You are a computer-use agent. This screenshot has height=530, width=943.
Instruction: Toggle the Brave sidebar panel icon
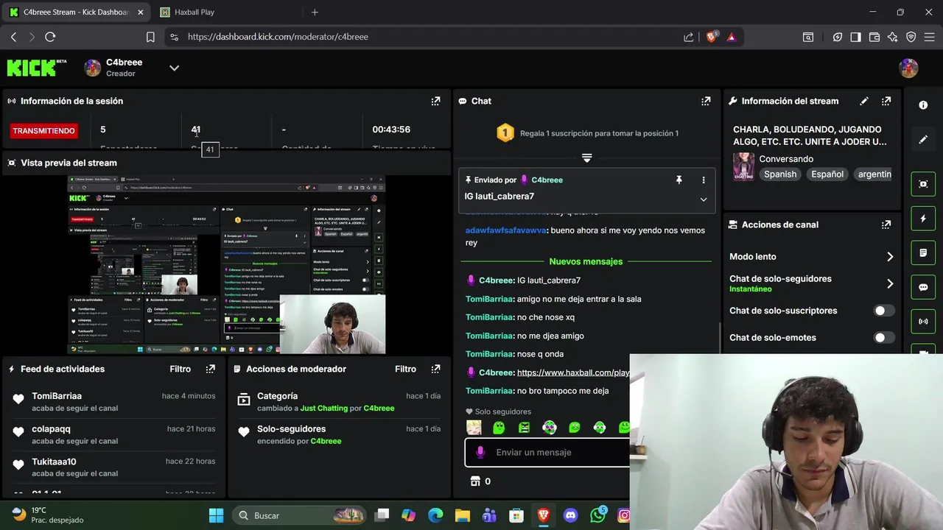(x=855, y=37)
